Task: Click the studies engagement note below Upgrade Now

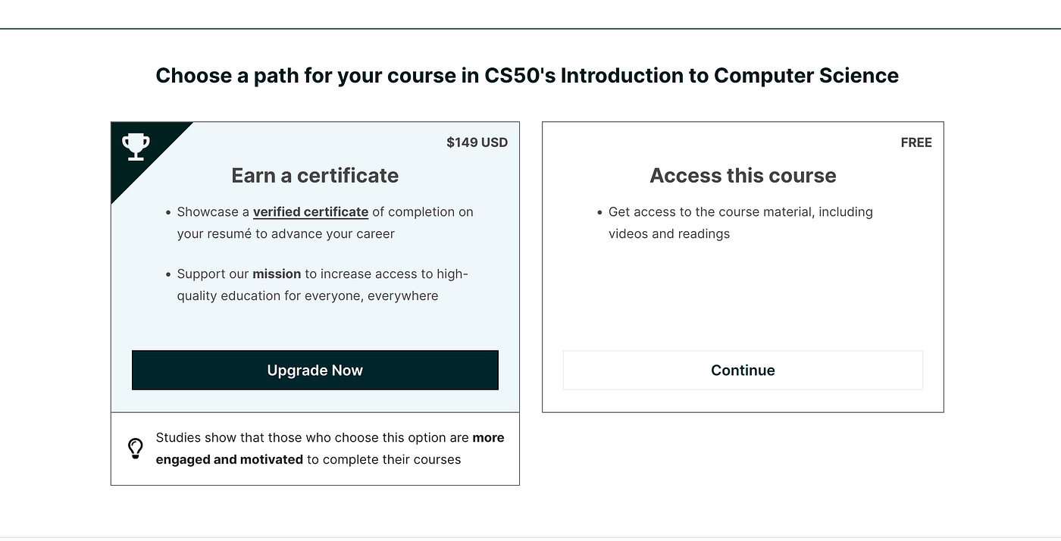Action: pyautogui.click(x=330, y=448)
